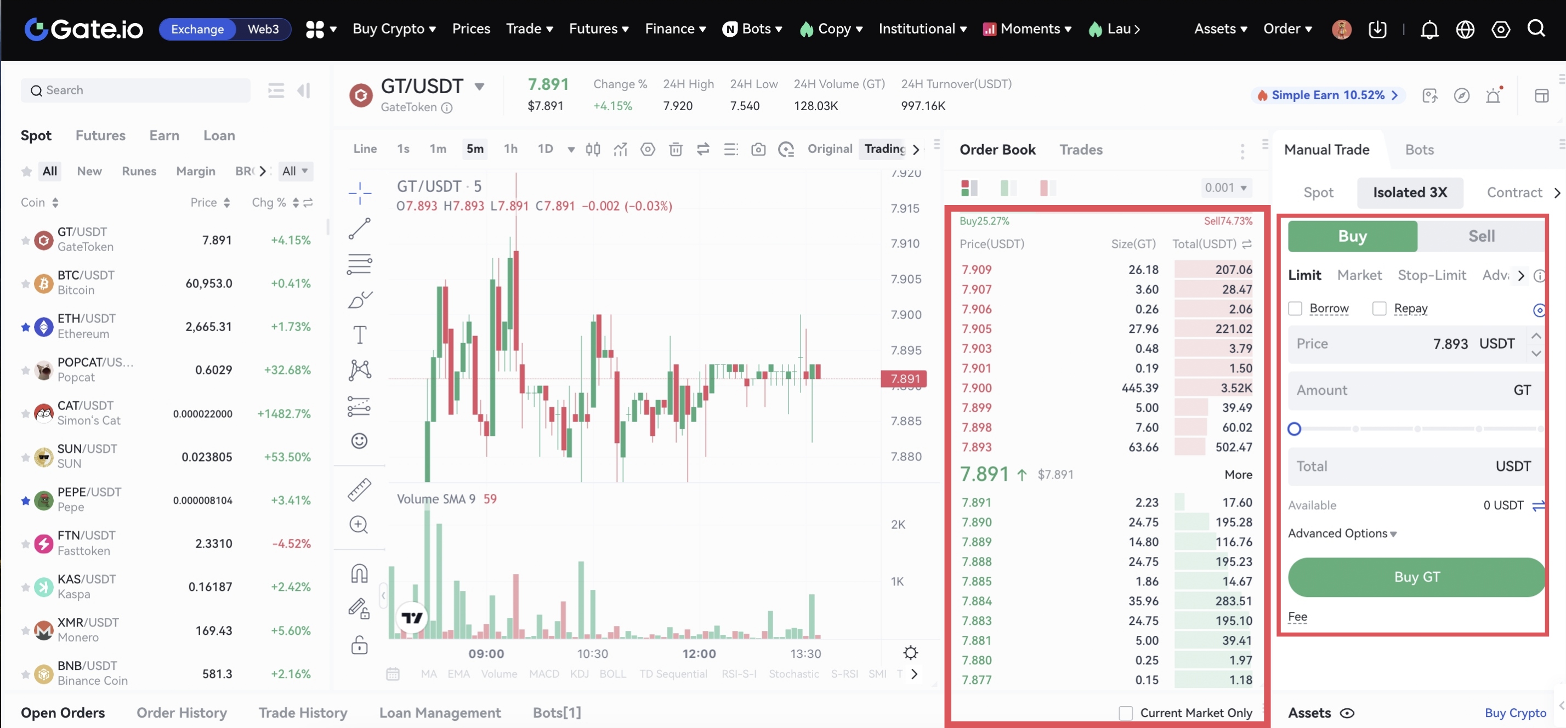1566x728 pixels.
Task: Open the indicators icon in chart toolbar
Action: coord(620,150)
